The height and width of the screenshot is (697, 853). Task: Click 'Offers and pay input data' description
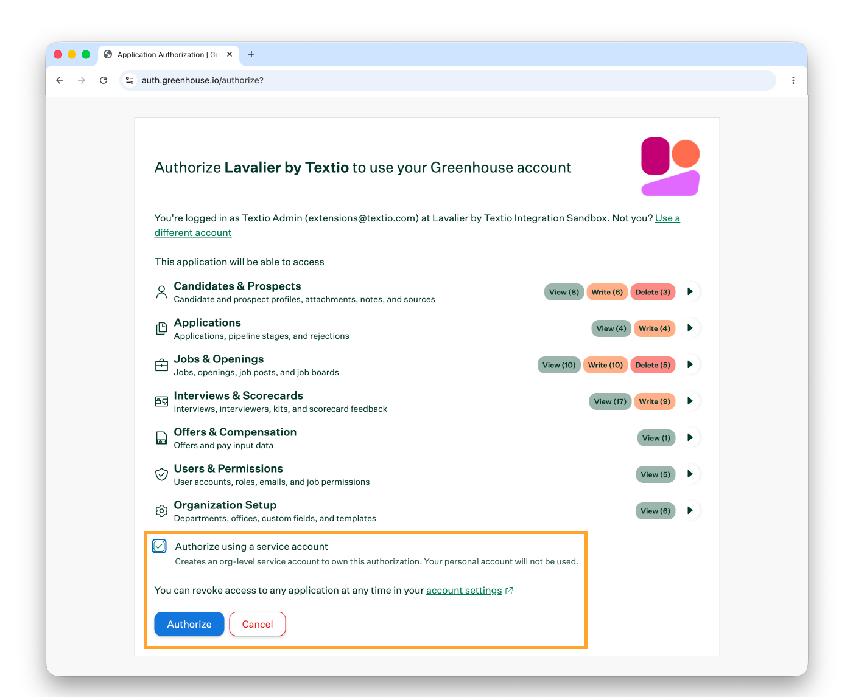tap(223, 445)
